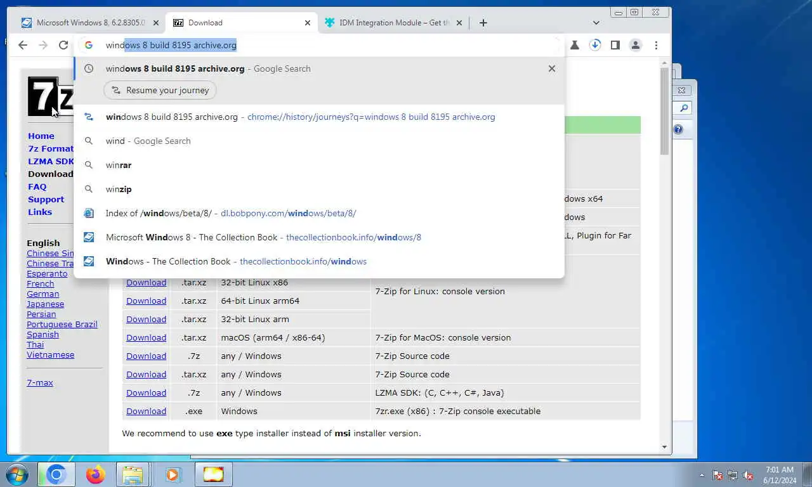Open the file explorer taskbar icon
This screenshot has width=812, height=487.
(133, 474)
